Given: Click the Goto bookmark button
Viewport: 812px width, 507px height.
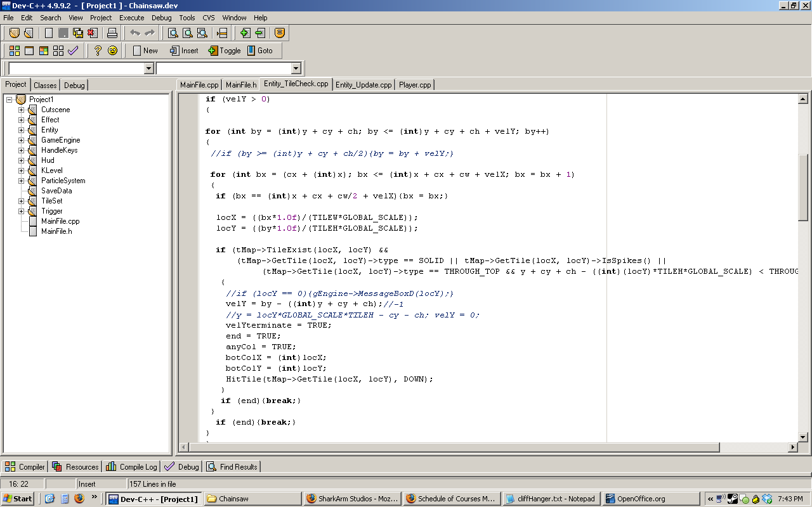Looking at the screenshot, I should point(260,51).
